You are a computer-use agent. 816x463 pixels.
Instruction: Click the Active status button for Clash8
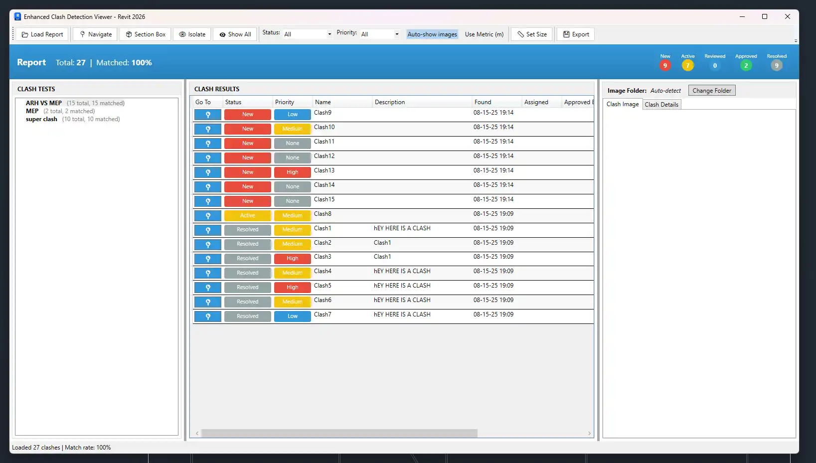click(x=247, y=216)
